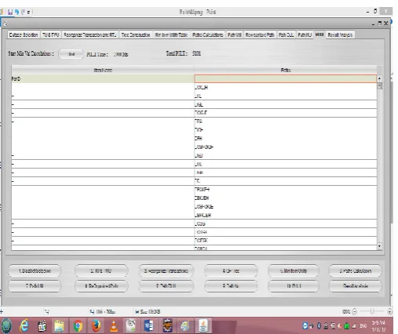Open the TeX editor taskbar icon

pos(131,326)
